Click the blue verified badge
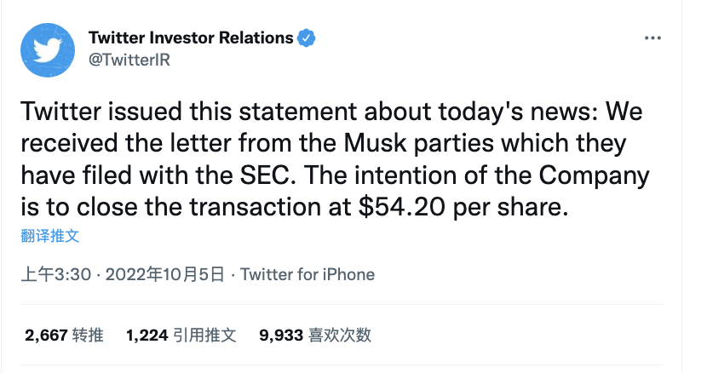This screenshot has height=373, width=707. 306,38
